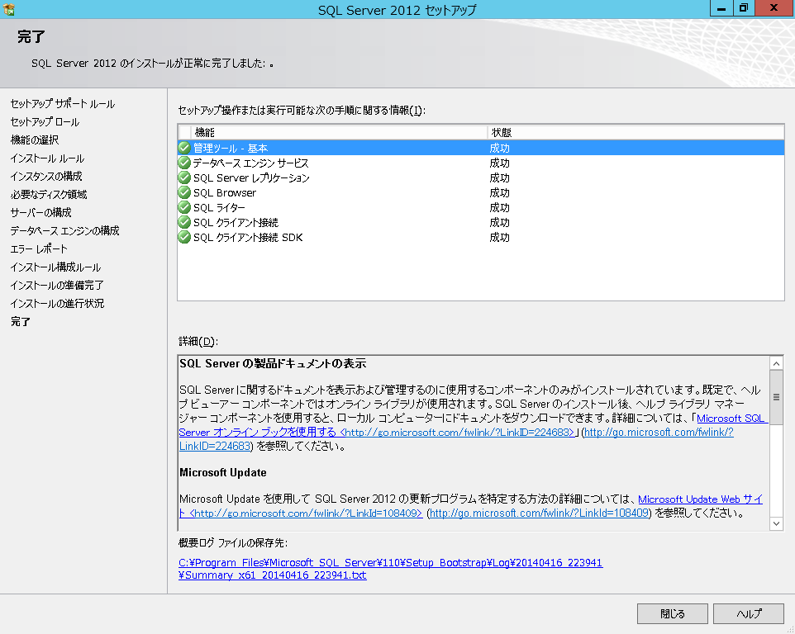
Task: Click 必要なディスク領域 step in sidebar
Action: pyautogui.click(x=49, y=195)
